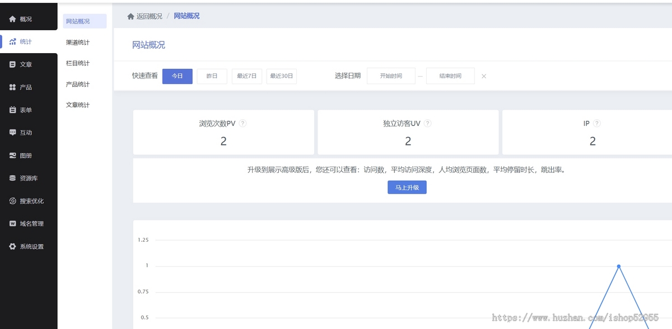Click the gear icon beside 系统设置
672x329 pixels.
[12, 246]
